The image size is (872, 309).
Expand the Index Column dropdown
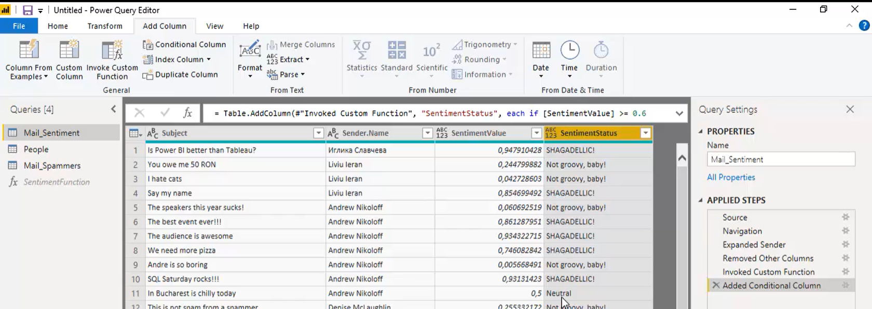209,60
